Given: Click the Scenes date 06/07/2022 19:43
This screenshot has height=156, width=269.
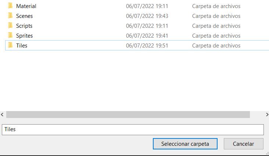Looking at the screenshot, I should (147, 16).
